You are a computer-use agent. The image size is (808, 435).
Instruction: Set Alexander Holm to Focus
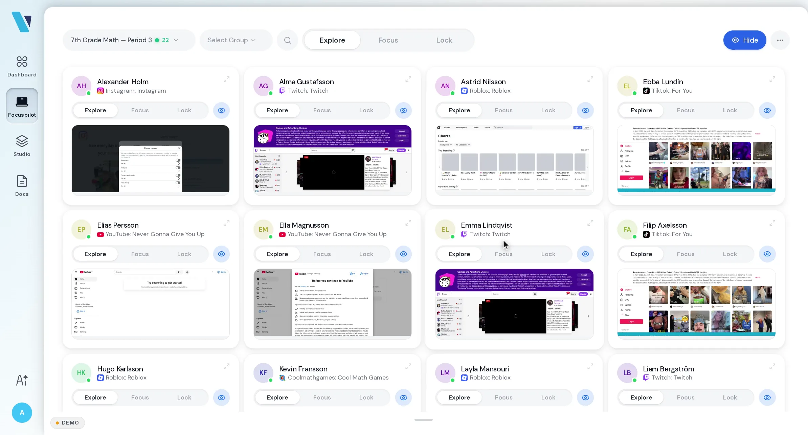coord(140,111)
